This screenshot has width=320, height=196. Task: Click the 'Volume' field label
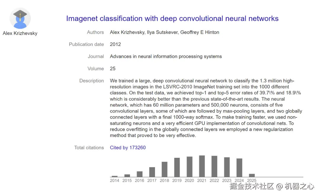coord(96,68)
